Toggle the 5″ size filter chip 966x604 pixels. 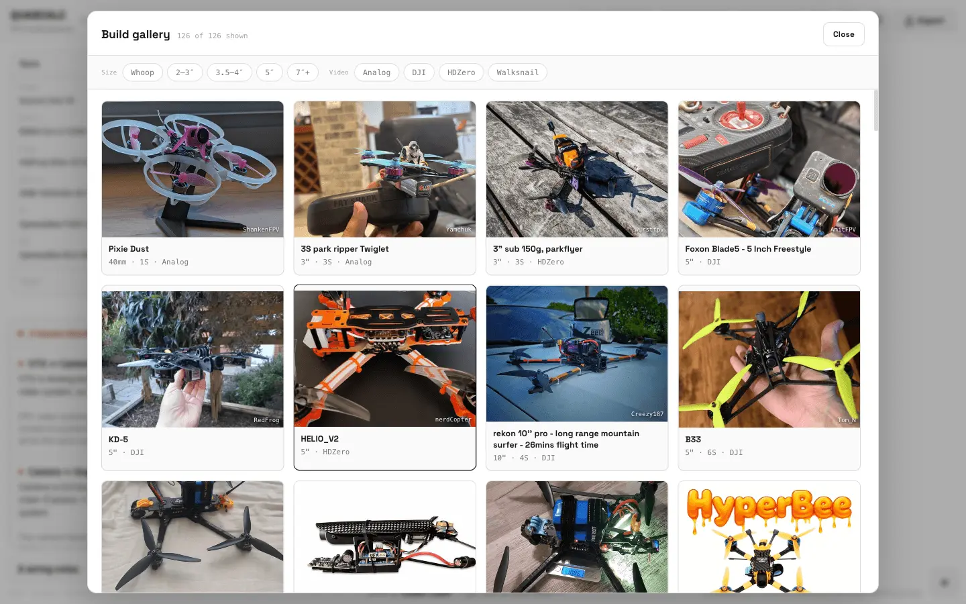pos(269,72)
